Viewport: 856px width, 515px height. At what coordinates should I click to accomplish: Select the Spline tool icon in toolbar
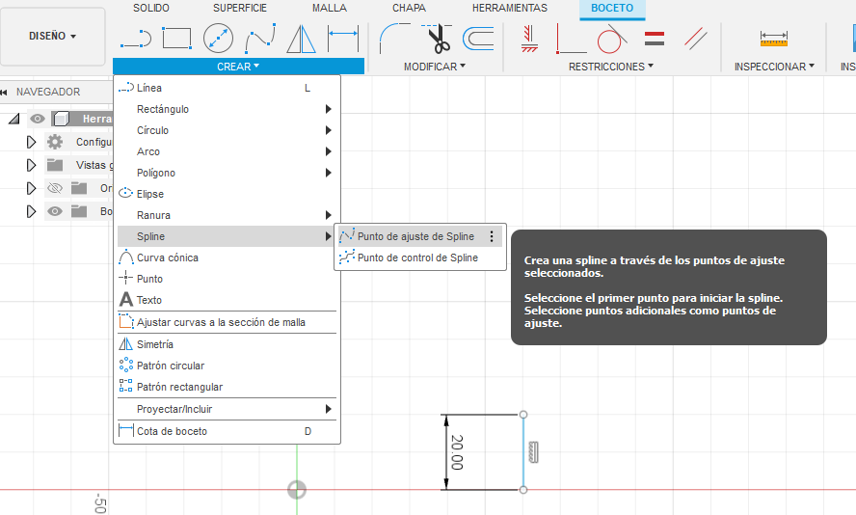point(260,39)
